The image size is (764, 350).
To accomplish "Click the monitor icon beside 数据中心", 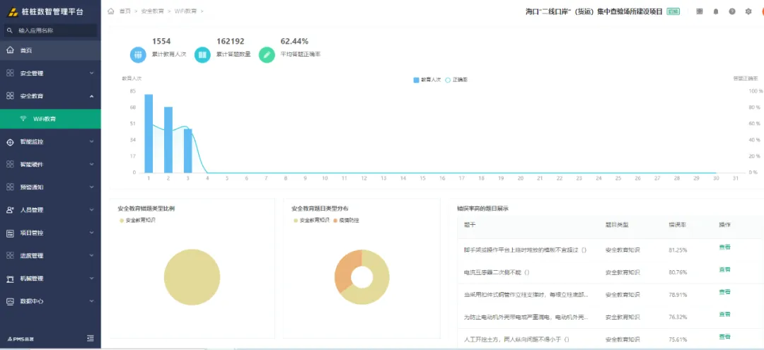I will click(x=10, y=301).
